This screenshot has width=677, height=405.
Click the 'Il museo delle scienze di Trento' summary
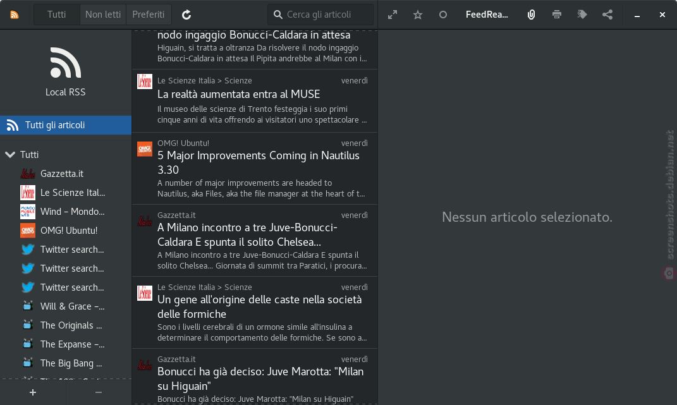pyautogui.click(x=262, y=114)
